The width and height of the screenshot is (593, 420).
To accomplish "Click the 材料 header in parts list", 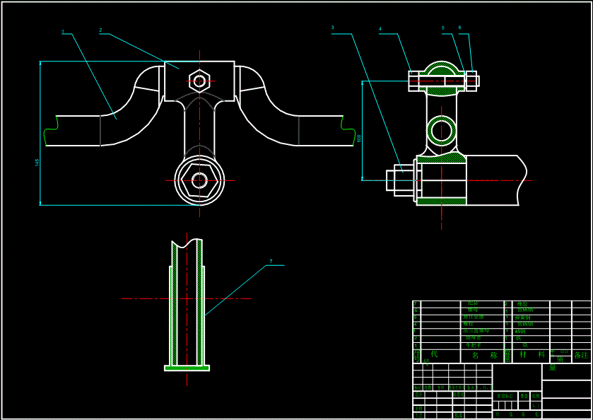I will coord(532,354).
